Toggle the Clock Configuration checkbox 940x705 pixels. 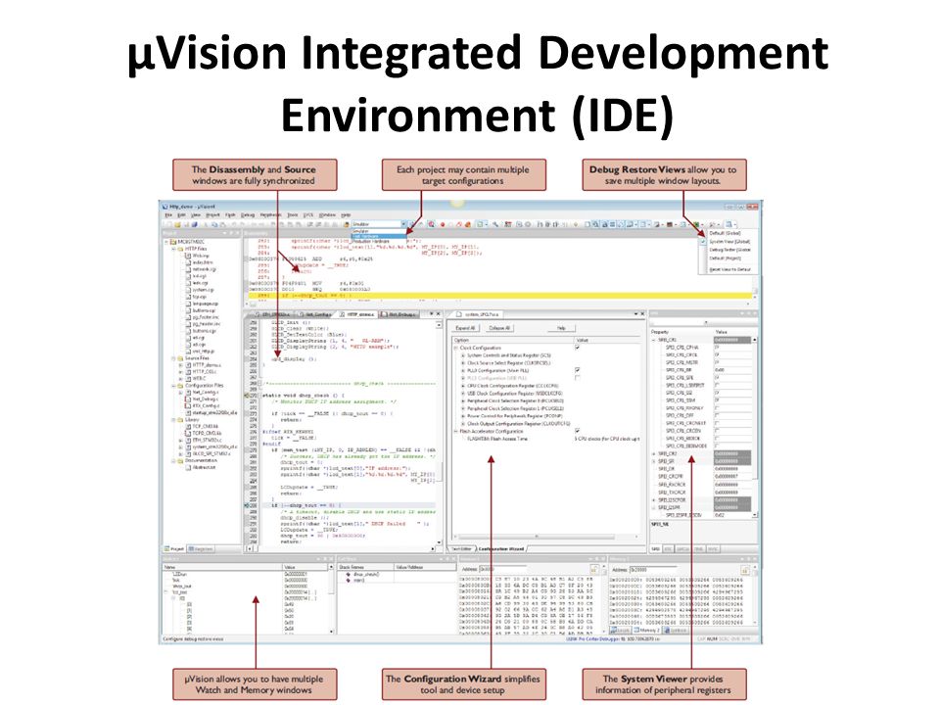(x=578, y=348)
